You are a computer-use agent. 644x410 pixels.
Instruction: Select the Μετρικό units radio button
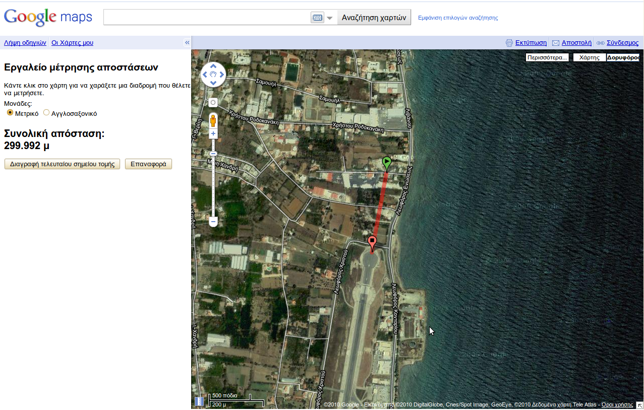[x=10, y=113]
